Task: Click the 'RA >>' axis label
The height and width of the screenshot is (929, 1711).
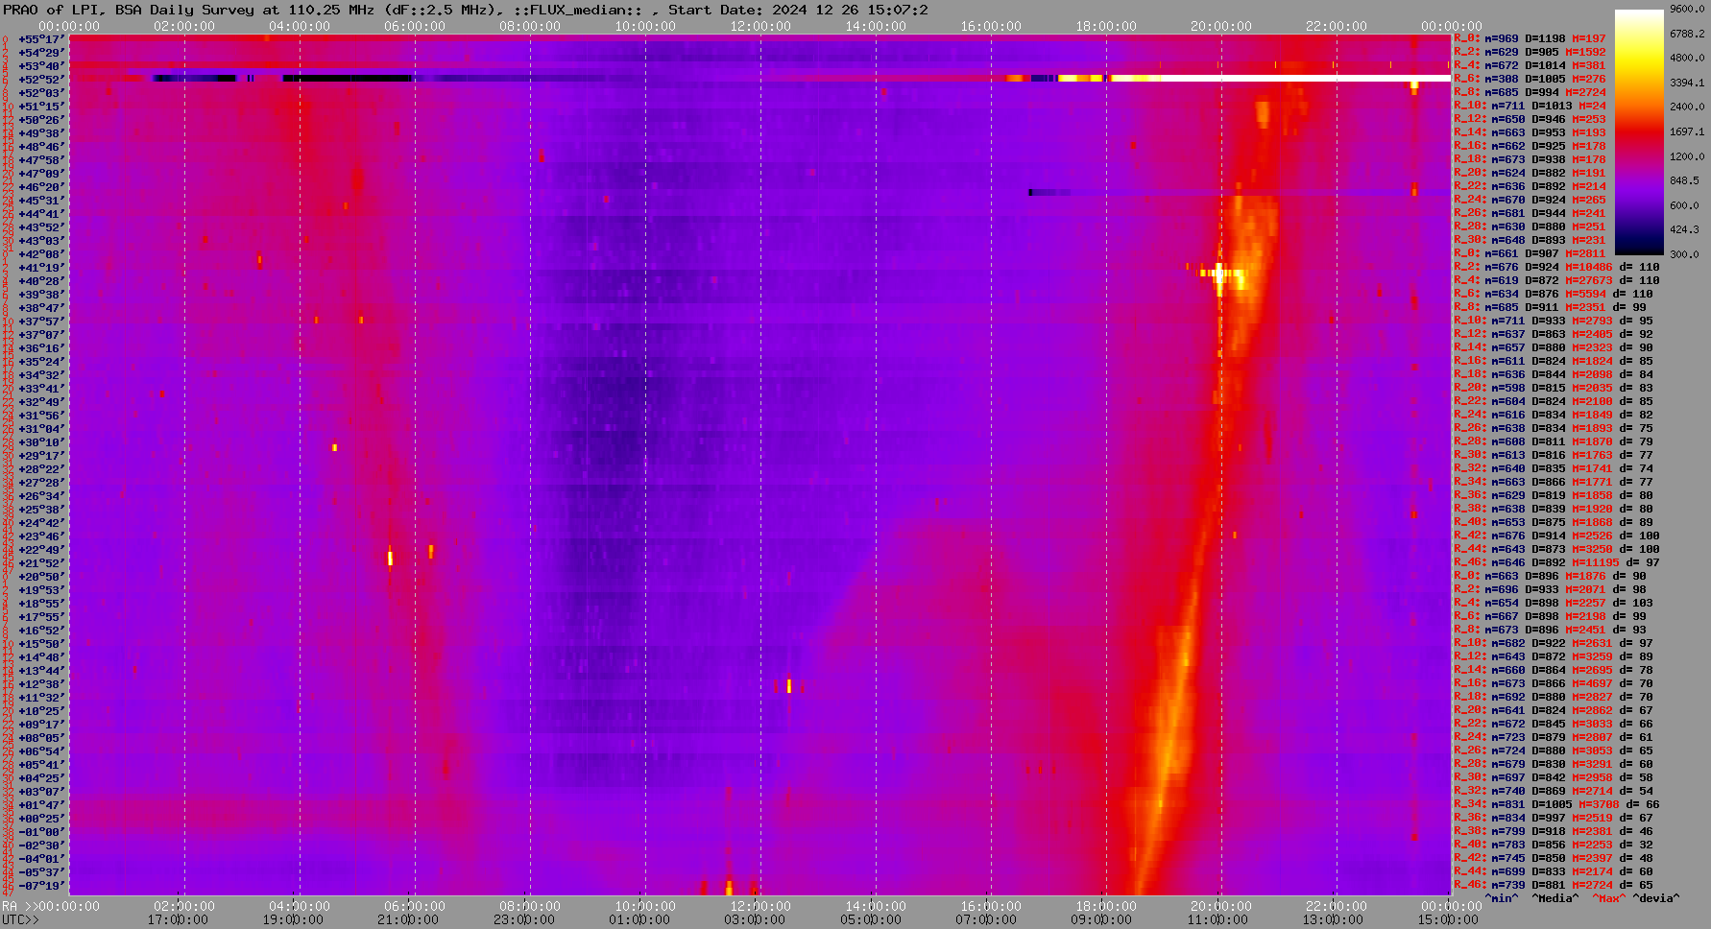Action: point(18,906)
